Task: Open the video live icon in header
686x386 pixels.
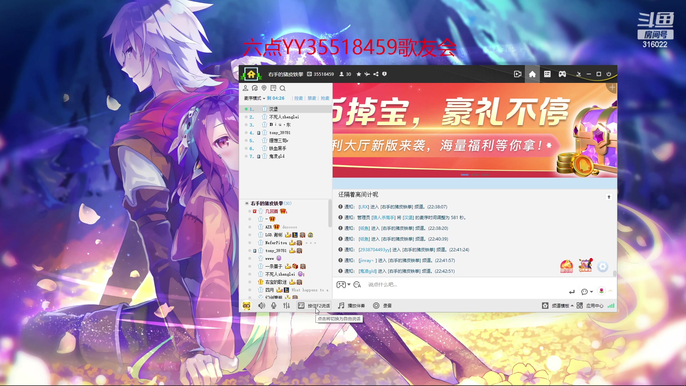Action: point(517,74)
